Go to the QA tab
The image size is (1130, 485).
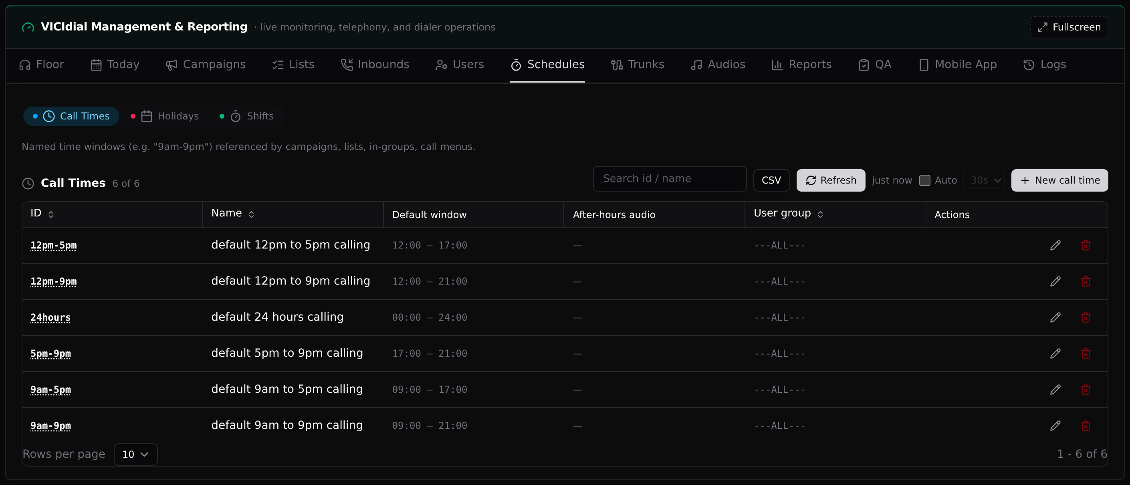tap(875, 65)
